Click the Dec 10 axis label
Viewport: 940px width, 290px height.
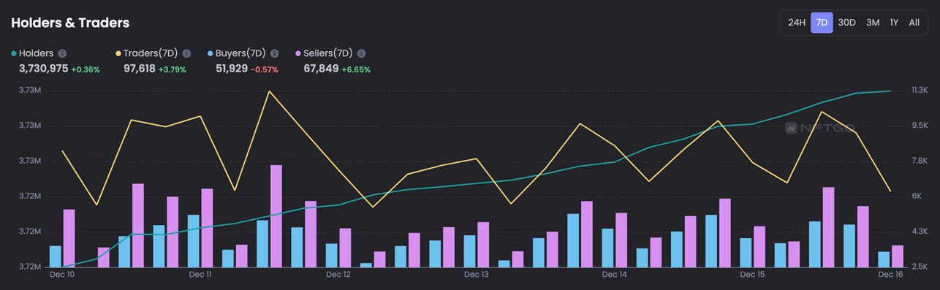[61, 275]
